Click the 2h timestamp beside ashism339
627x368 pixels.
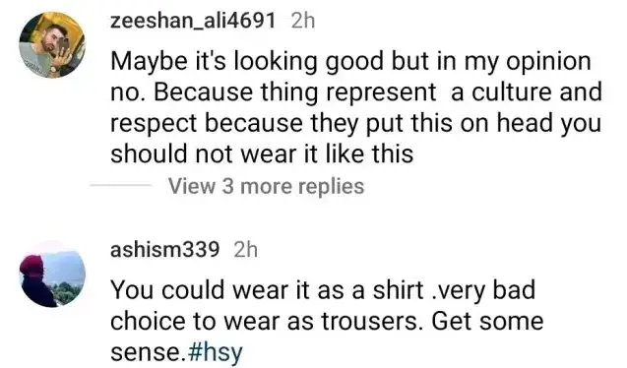point(245,250)
